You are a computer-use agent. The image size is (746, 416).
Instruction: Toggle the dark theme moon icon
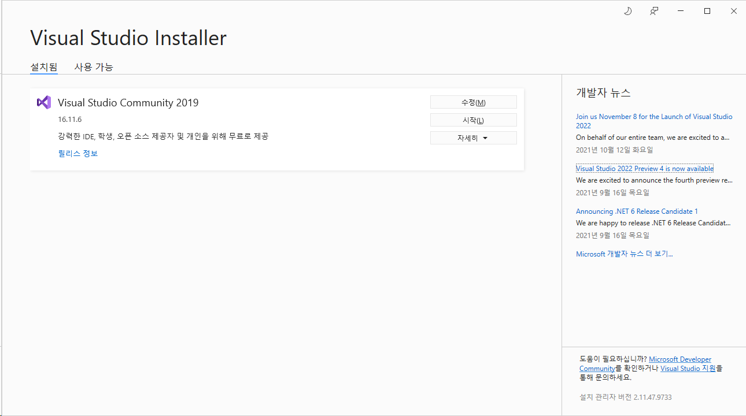point(627,11)
